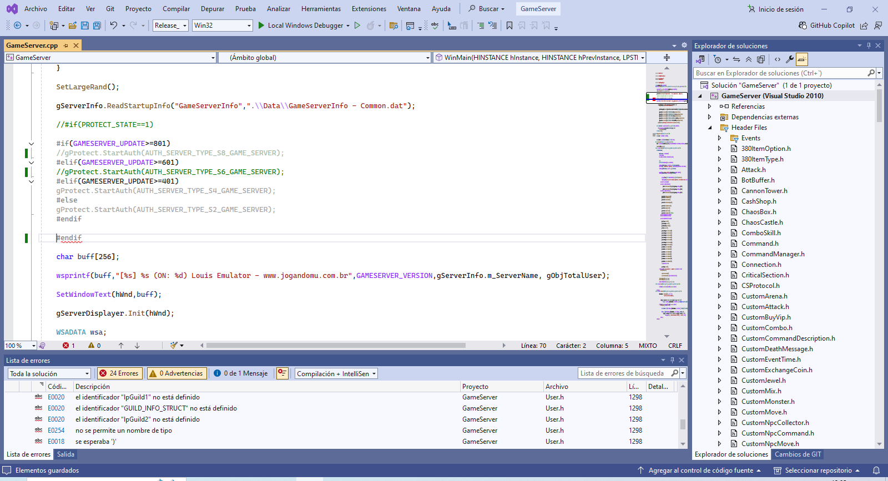Click the Lista de errores search field
888x481 pixels.
coord(625,373)
